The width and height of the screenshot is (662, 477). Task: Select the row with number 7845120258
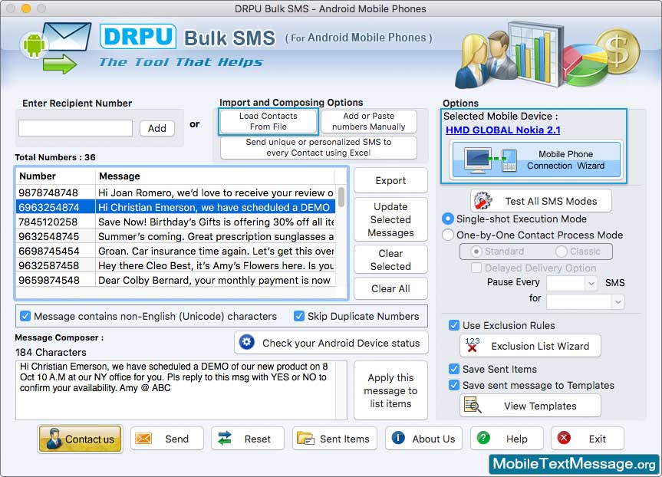(x=176, y=222)
